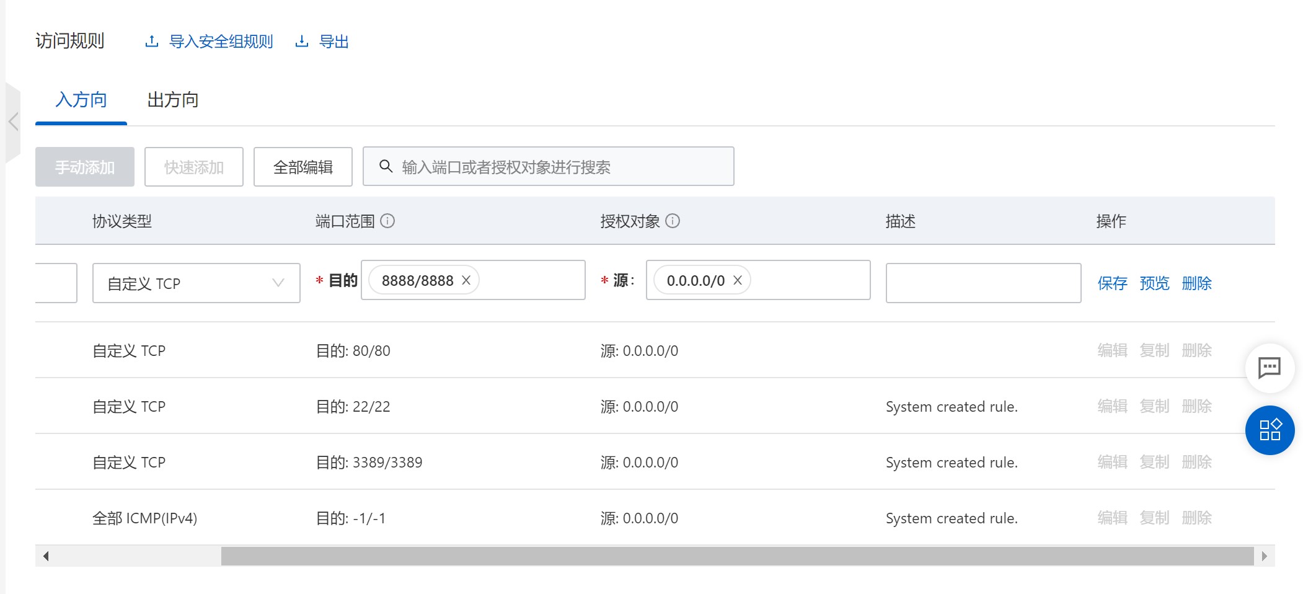The width and height of the screenshot is (1303, 594).
Task: Select 22/22 row System created rule text
Action: point(952,407)
